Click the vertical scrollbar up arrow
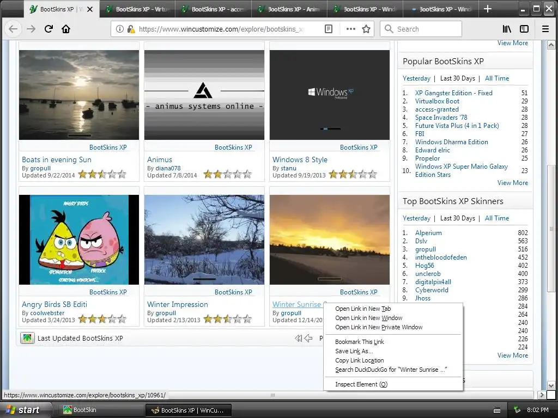Screen dimensions: 558x418 [551, 45]
